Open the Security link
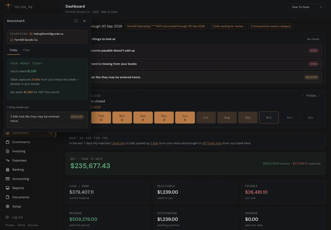Image resolution: width=331 pixels, height=230 pixels. [x=33, y=225]
